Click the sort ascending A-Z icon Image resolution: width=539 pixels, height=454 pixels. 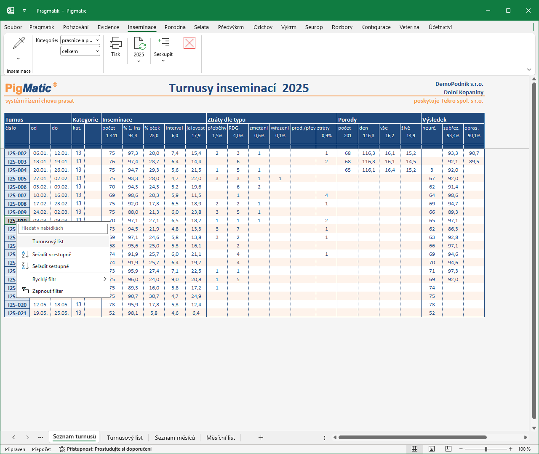coord(25,254)
